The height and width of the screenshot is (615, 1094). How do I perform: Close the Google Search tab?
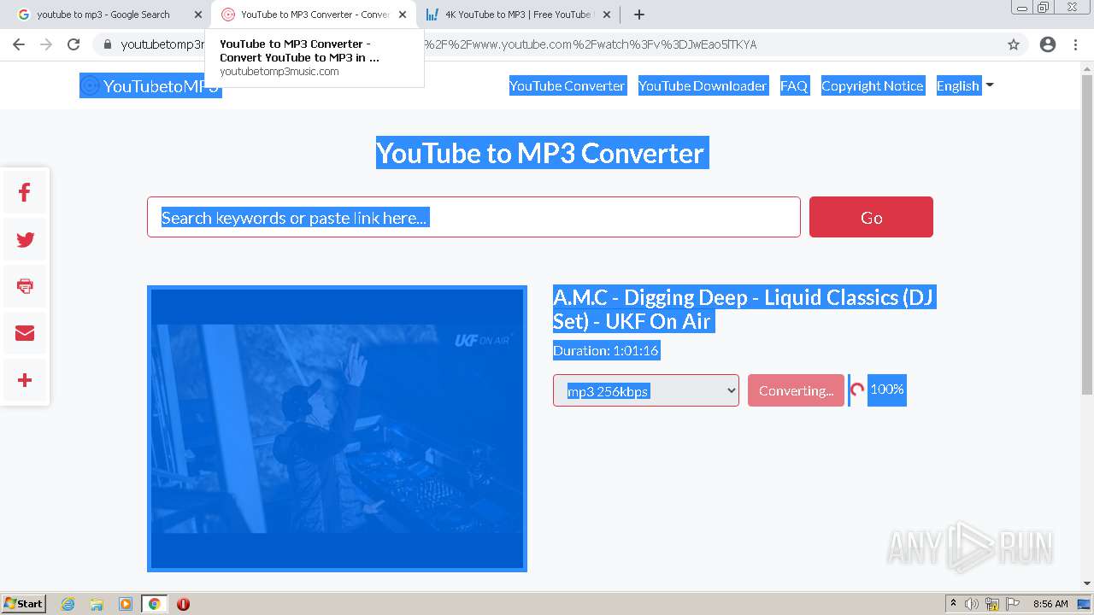(198, 15)
